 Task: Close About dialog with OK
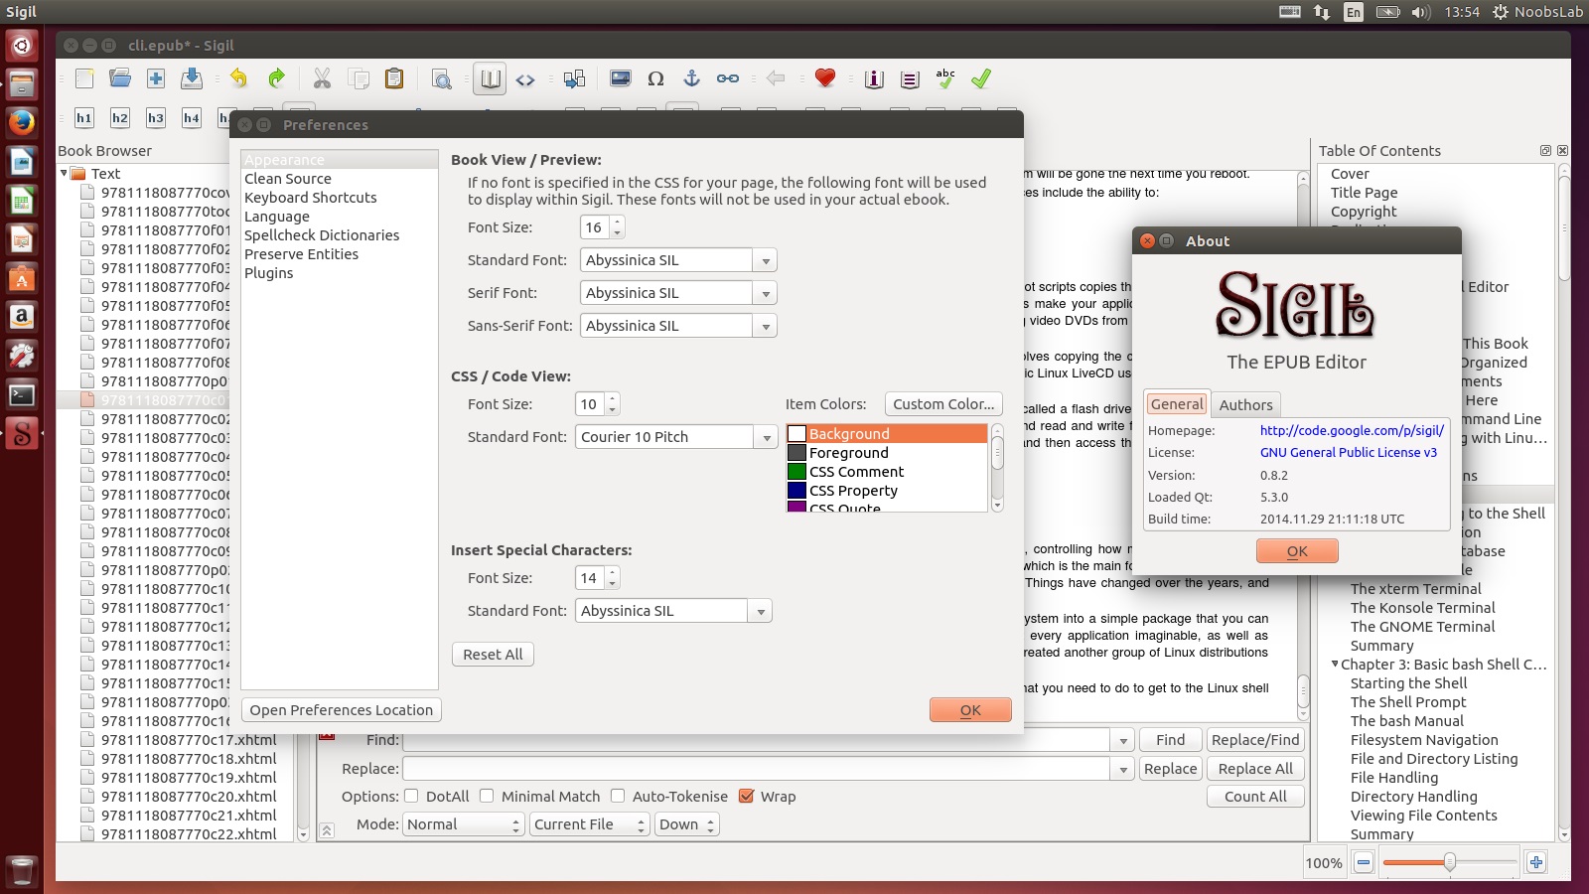click(x=1297, y=551)
